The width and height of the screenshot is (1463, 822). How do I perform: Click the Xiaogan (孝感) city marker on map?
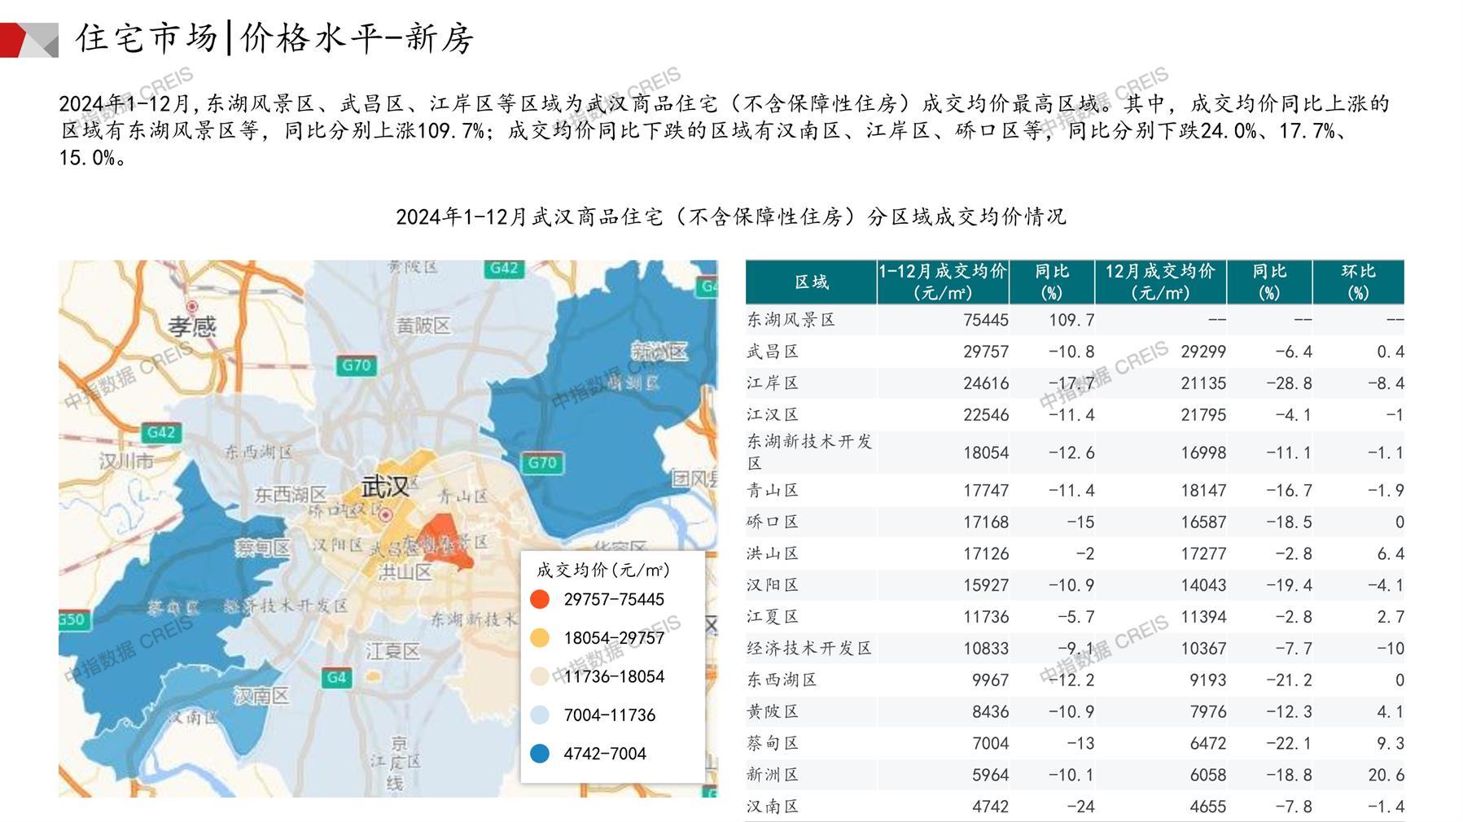(x=192, y=307)
